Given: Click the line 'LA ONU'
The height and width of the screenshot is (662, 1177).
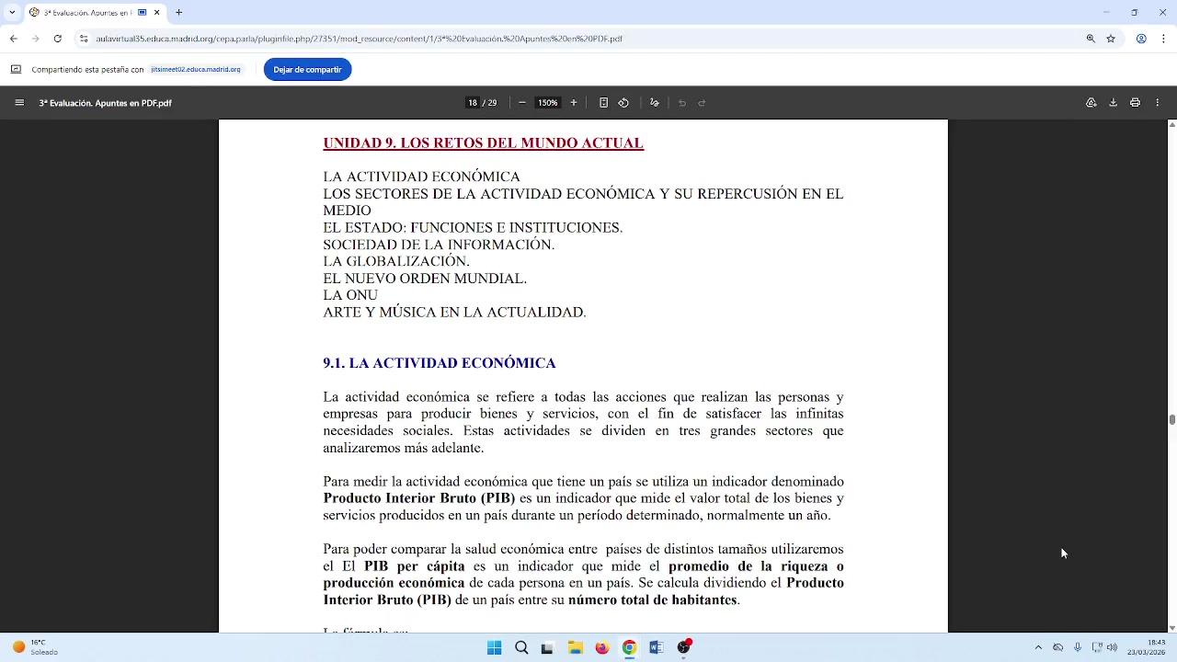Looking at the screenshot, I should pos(350,295).
